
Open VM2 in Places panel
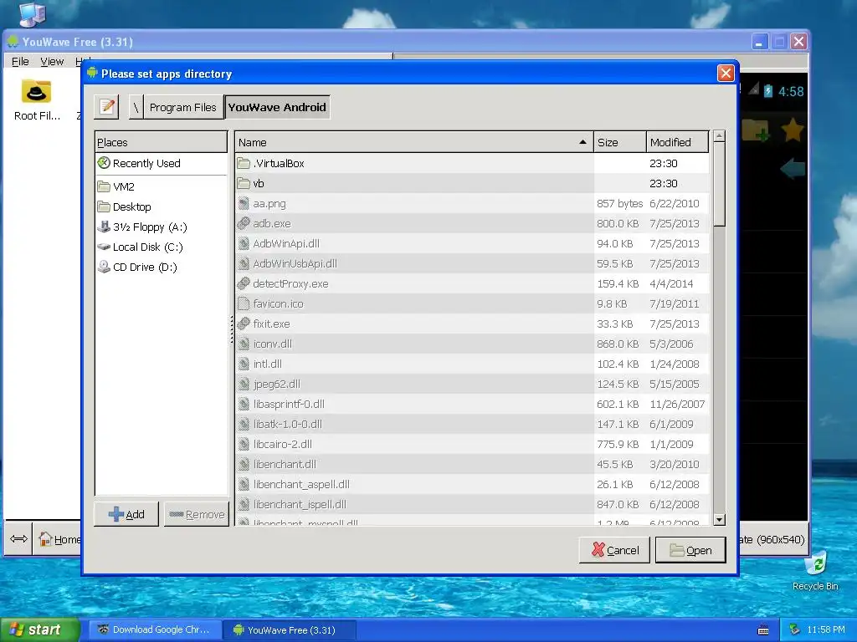coord(162,186)
